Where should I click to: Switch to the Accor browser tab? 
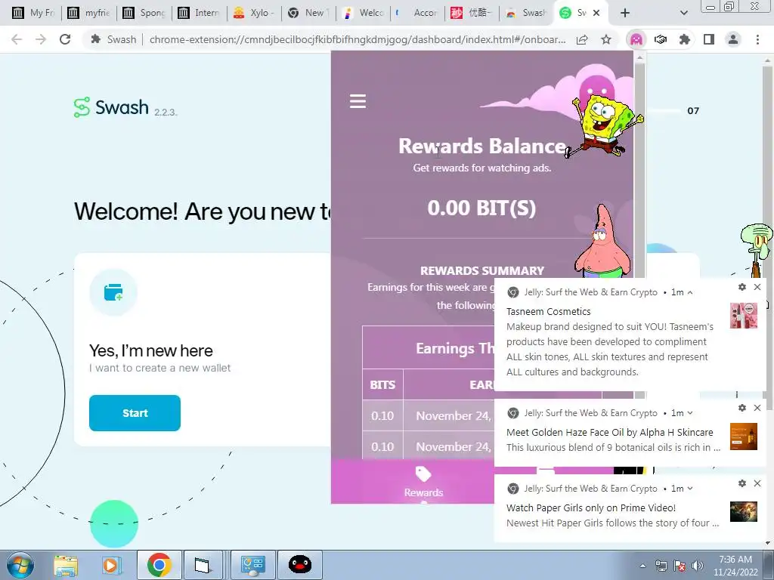click(x=417, y=13)
